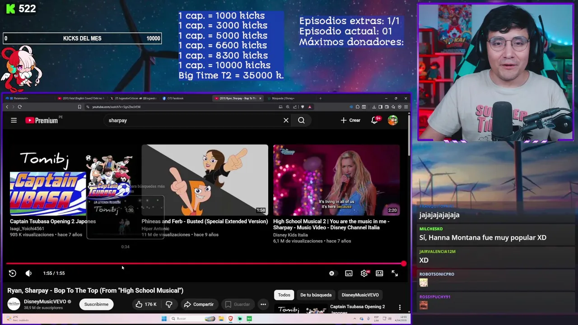
Task: Open the YouTube hamburger guide menu
Action: point(14,121)
